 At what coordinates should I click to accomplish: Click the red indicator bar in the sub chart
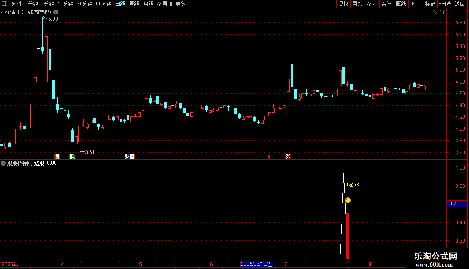(x=347, y=236)
